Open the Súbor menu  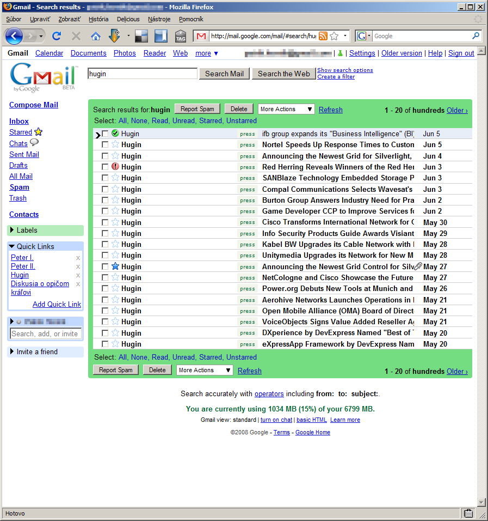click(14, 19)
